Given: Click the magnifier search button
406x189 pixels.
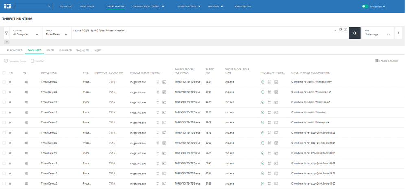Looking at the screenshot, I should (x=354, y=33).
